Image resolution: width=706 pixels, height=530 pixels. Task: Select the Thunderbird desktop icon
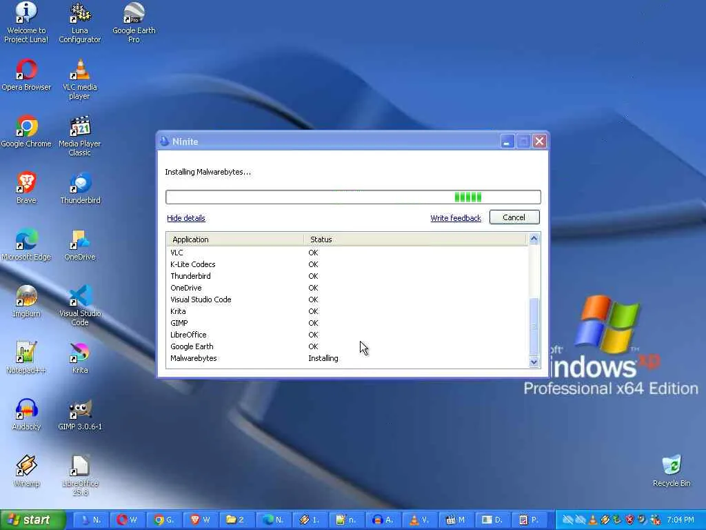80,188
